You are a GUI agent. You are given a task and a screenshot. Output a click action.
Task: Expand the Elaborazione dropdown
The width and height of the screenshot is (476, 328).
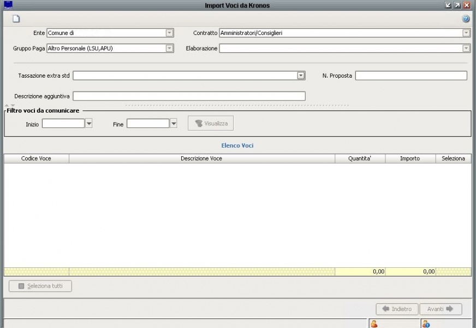coord(466,48)
